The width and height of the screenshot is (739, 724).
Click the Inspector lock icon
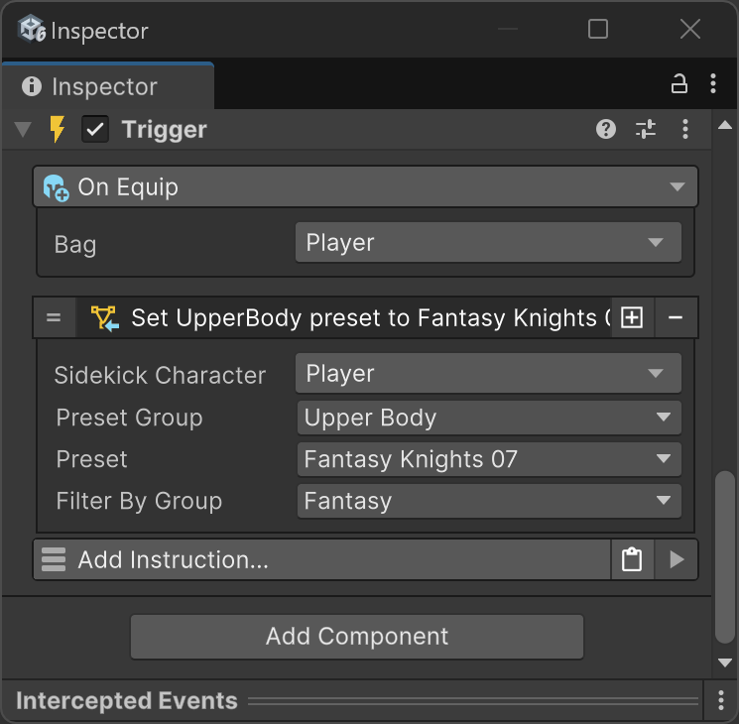click(x=679, y=85)
